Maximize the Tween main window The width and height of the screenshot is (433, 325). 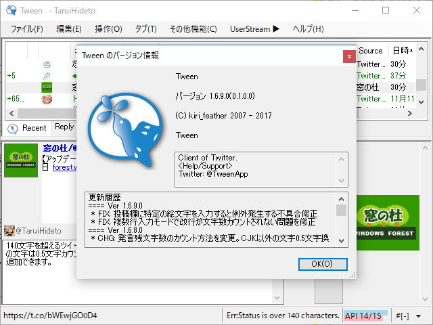tap(386, 11)
